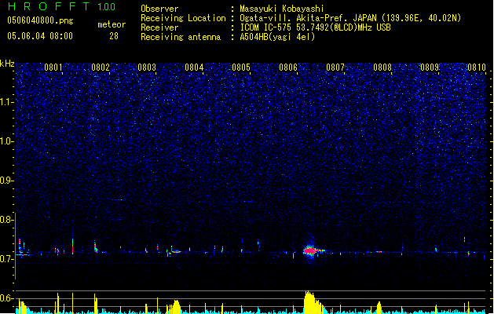494x314 pixels.
Task: Click the 0.8 frequency axis label
Action: pyautogui.click(x=6, y=220)
